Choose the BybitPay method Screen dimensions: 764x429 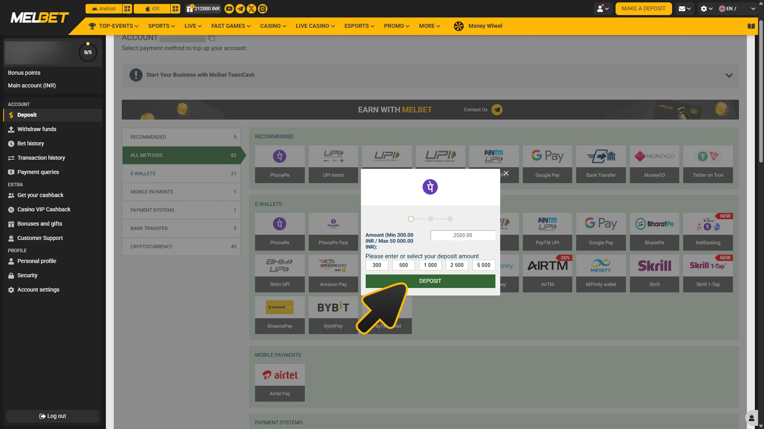point(333,315)
